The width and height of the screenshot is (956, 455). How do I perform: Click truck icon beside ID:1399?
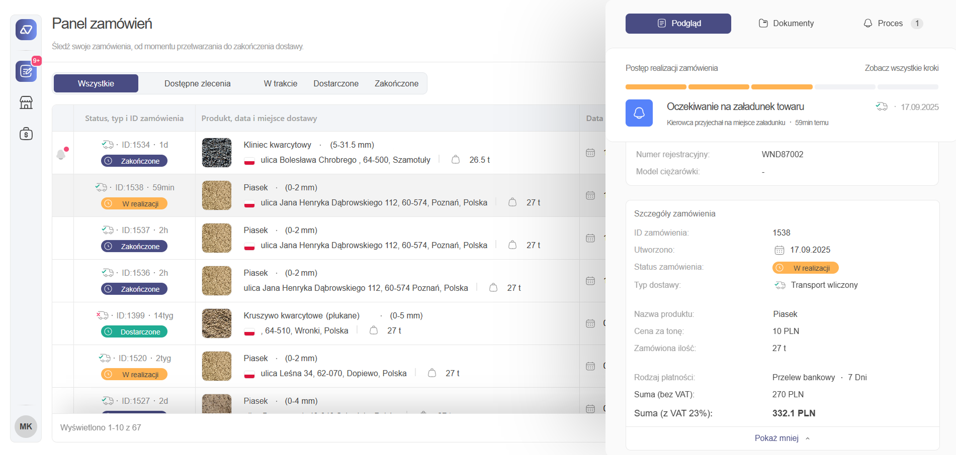click(x=103, y=315)
